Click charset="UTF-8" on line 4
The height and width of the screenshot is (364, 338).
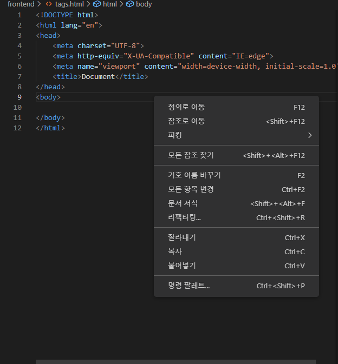pos(108,46)
